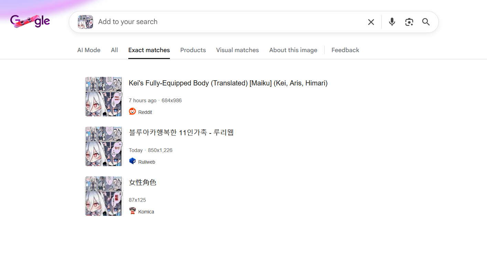Select the Exact matches tab
Screen dimensions: 487x257
pyautogui.click(x=149, y=50)
